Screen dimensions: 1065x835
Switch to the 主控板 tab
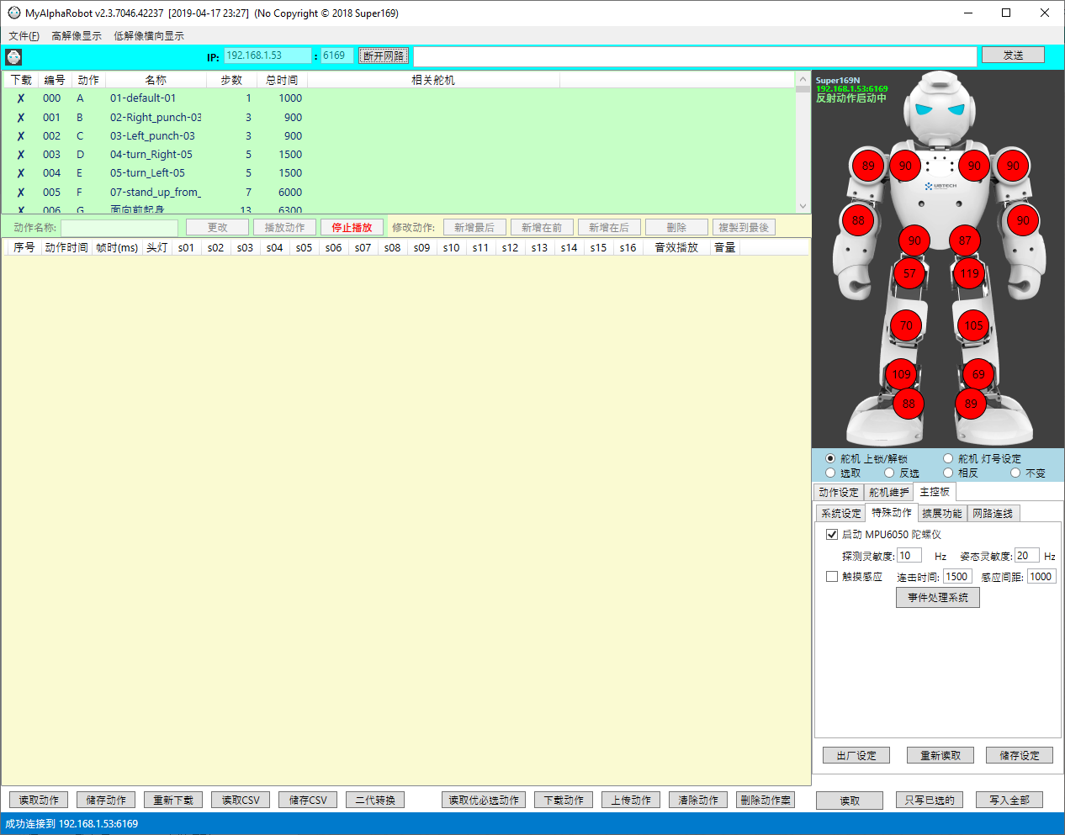(x=935, y=491)
